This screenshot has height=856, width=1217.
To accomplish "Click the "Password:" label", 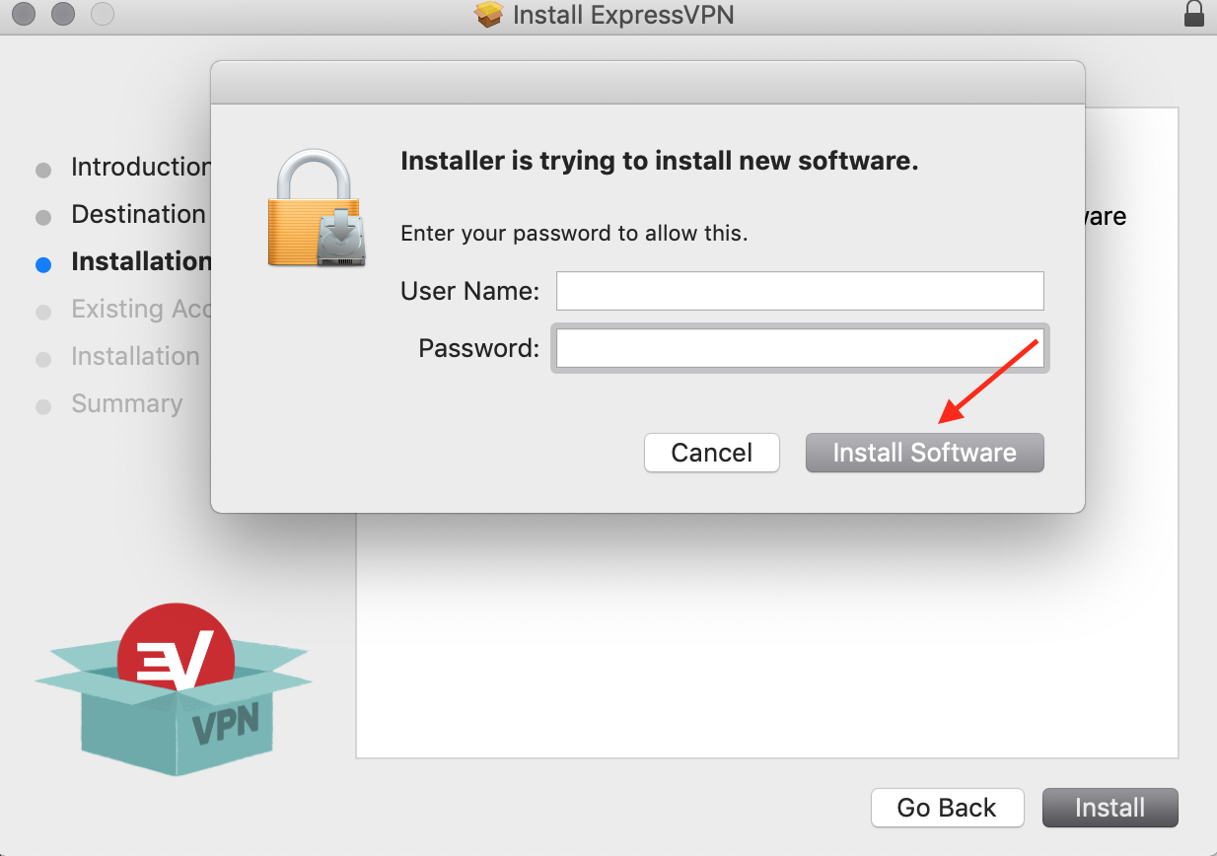I will [x=479, y=348].
